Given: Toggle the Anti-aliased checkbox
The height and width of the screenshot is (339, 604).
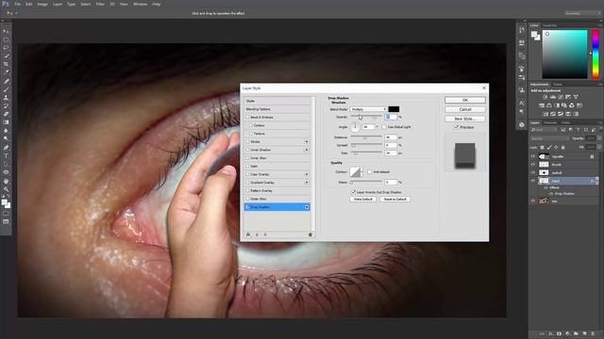Looking at the screenshot, I should pyautogui.click(x=369, y=171).
